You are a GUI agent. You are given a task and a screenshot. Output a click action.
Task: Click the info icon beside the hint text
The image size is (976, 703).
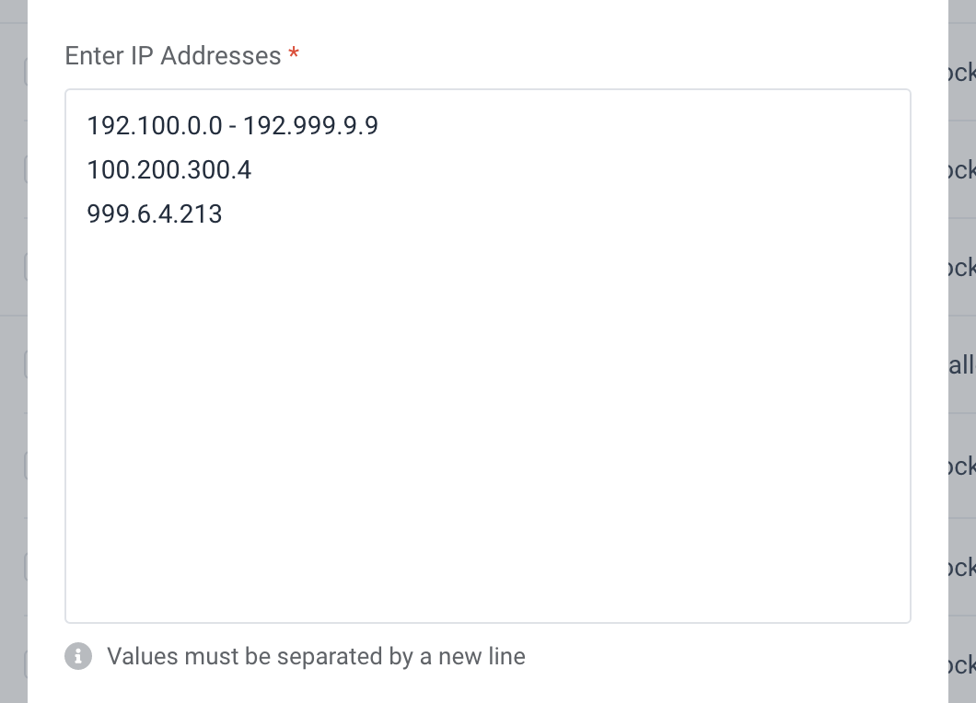pyautogui.click(x=78, y=656)
